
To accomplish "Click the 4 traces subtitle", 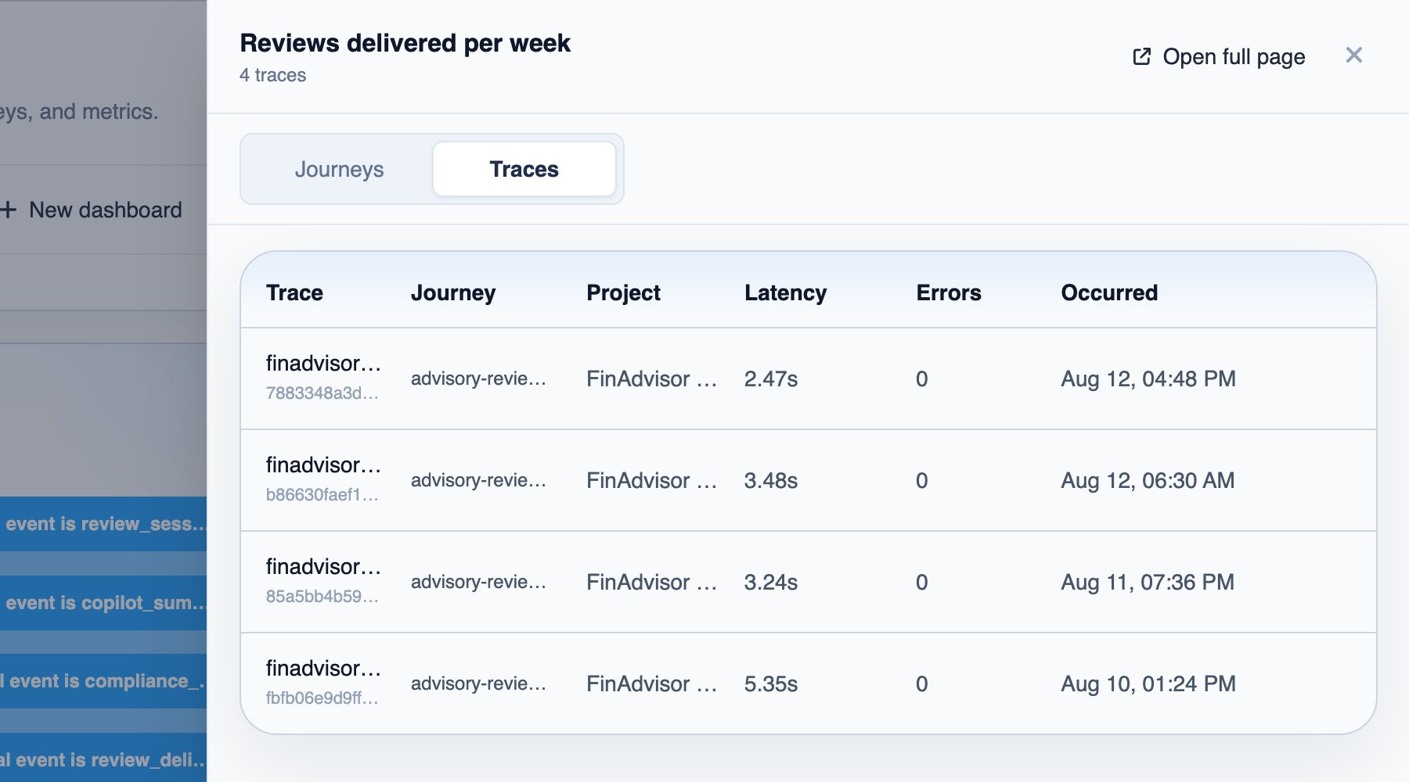I will point(272,75).
